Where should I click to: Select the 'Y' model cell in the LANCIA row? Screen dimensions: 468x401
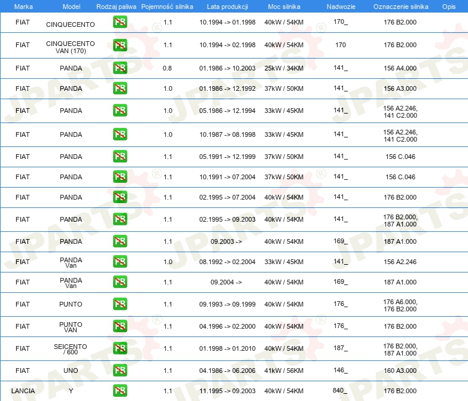71,391
